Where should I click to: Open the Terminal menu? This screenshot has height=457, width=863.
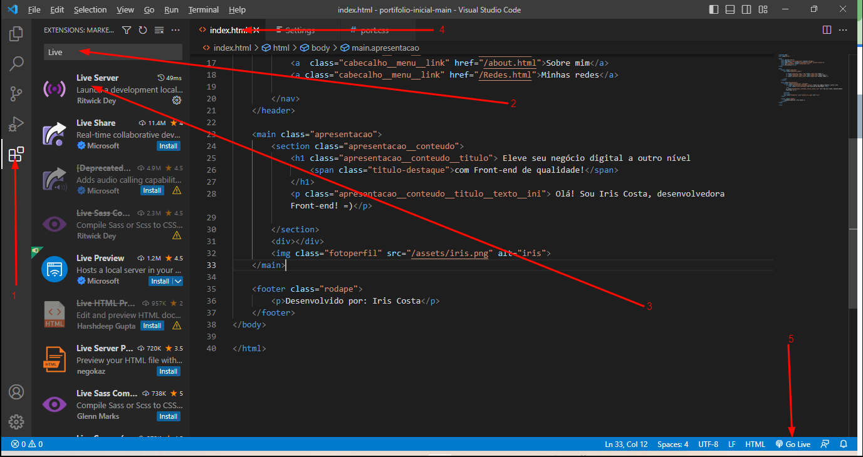click(x=204, y=10)
